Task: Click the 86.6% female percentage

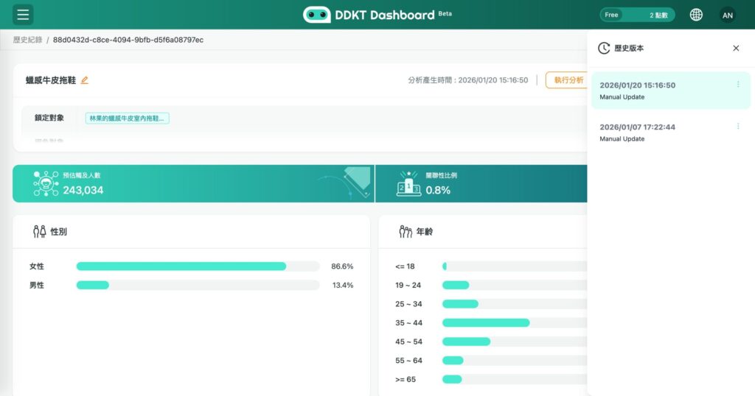Action: (342, 266)
